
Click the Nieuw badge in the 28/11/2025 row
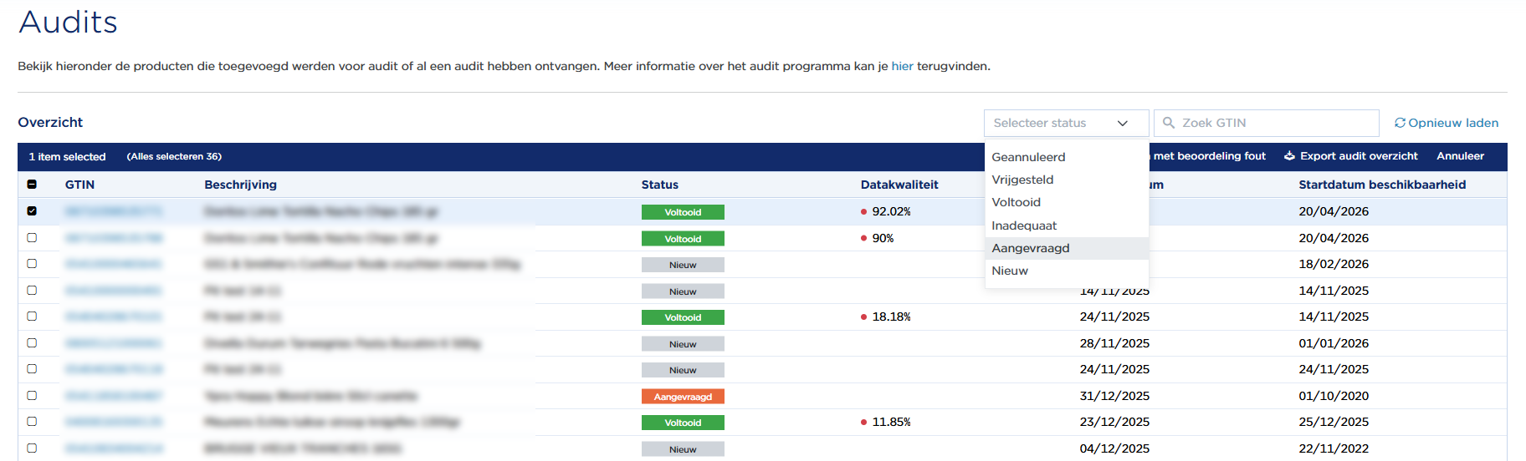[x=683, y=344]
